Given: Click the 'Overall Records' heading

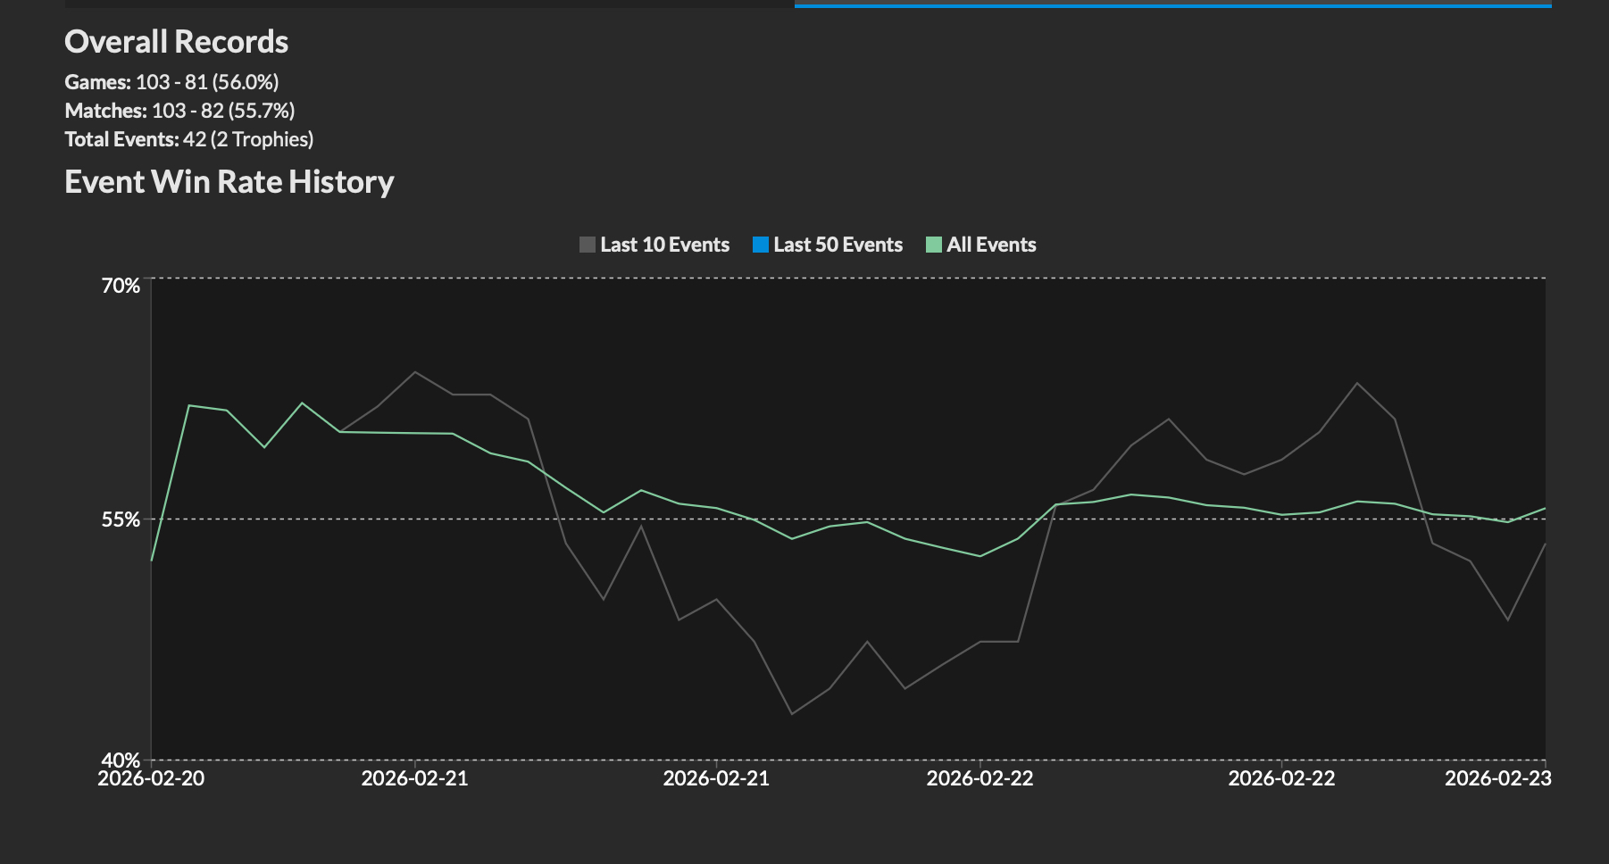Looking at the screenshot, I should (x=176, y=42).
